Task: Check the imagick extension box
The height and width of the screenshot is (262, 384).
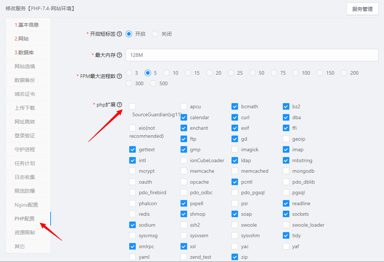Action: point(235,149)
